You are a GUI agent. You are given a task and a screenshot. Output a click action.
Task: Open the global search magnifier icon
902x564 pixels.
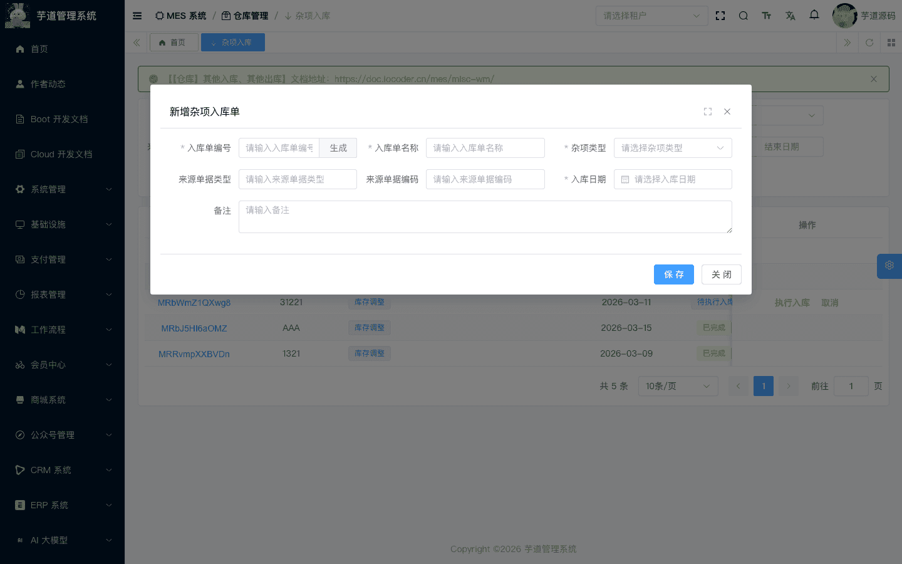[x=743, y=16]
